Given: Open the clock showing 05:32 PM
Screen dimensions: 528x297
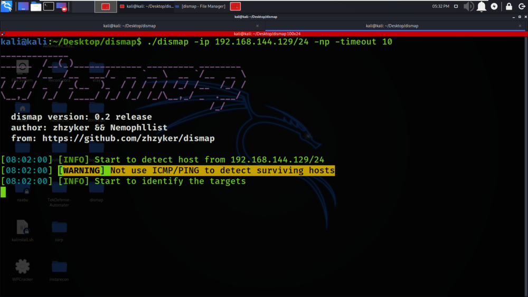Looking at the screenshot, I should click(x=440, y=6).
